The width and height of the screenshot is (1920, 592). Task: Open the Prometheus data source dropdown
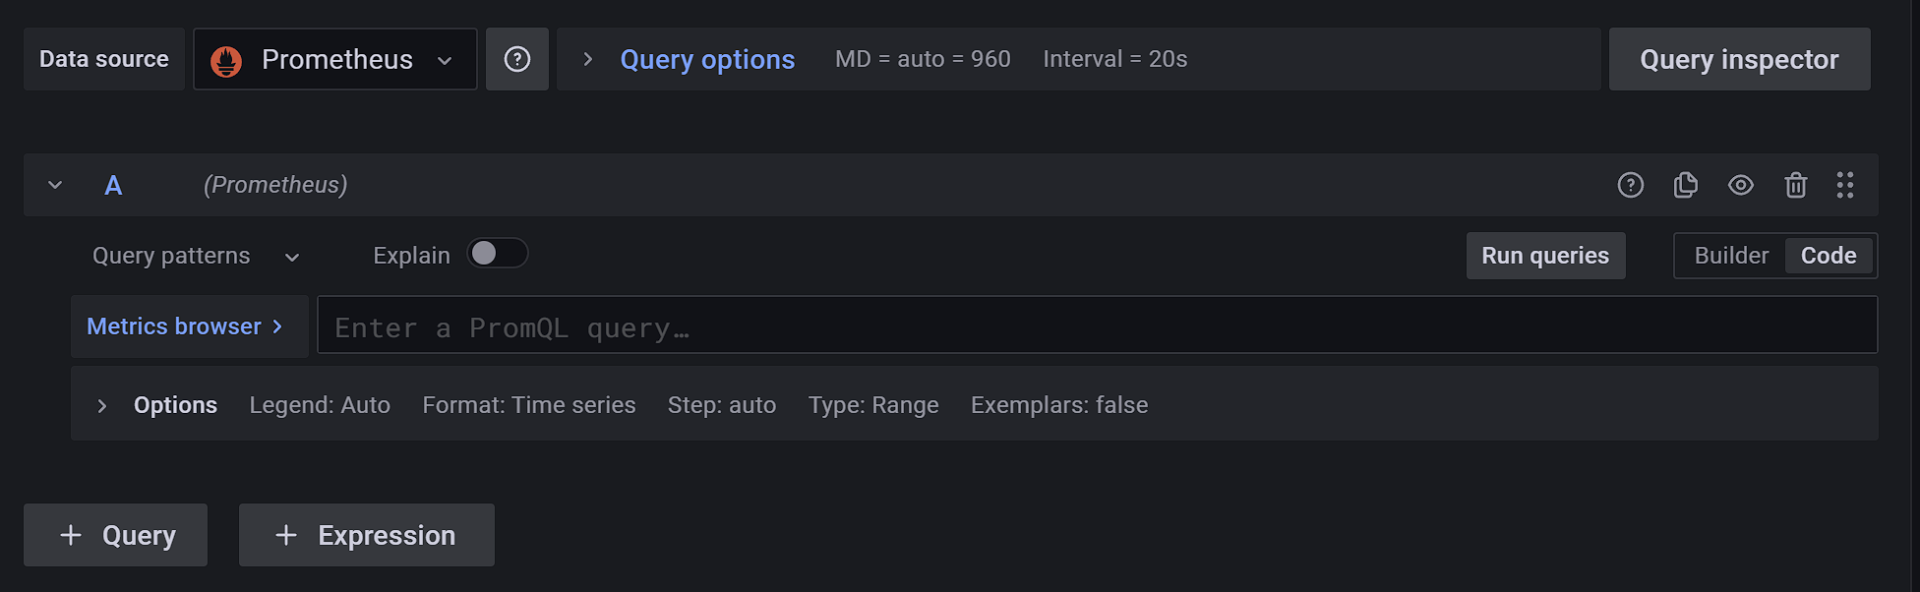(335, 59)
